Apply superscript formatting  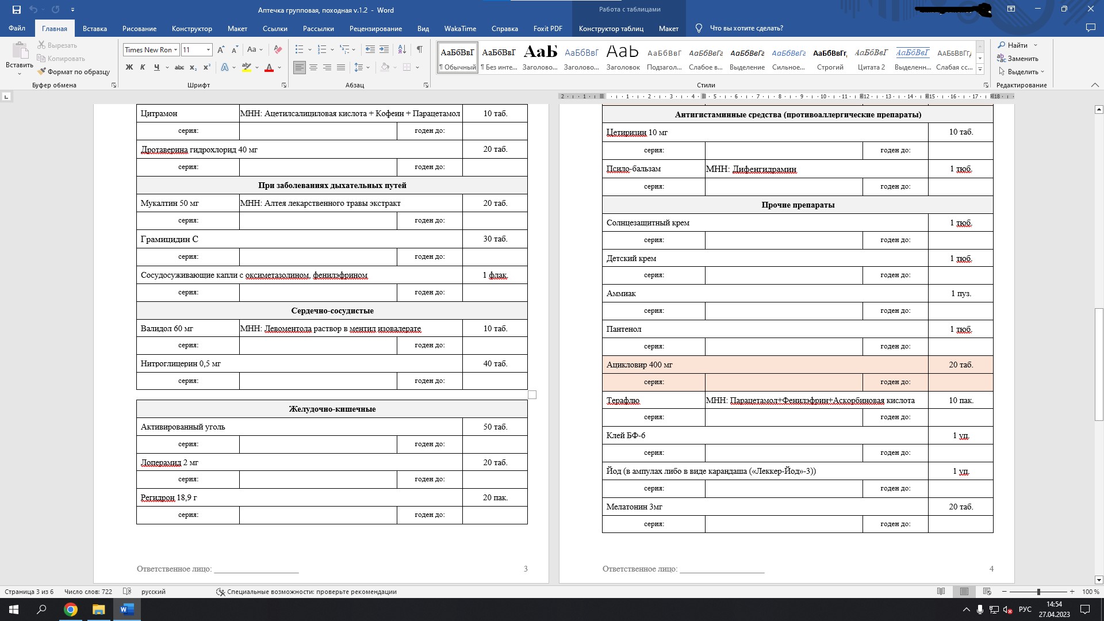tap(207, 67)
